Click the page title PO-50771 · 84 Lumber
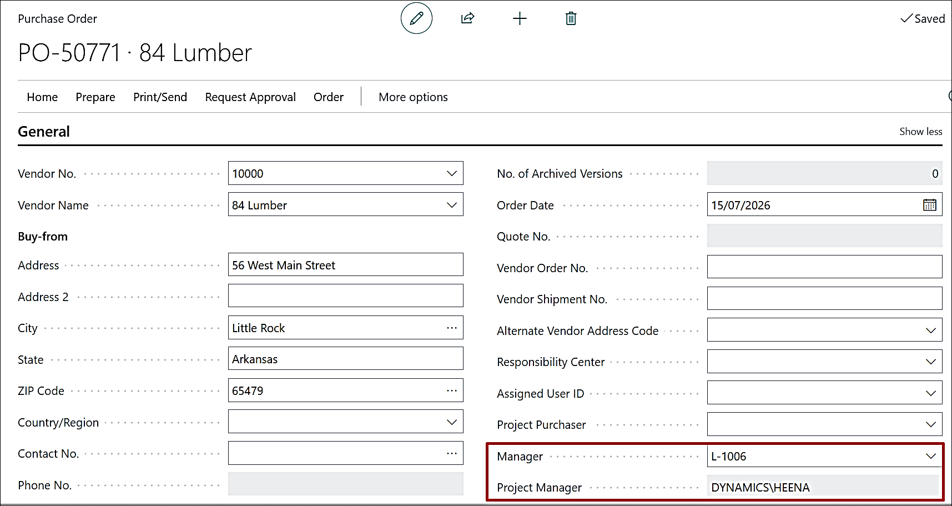The width and height of the screenshot is (952, 506). click(135, 53)
